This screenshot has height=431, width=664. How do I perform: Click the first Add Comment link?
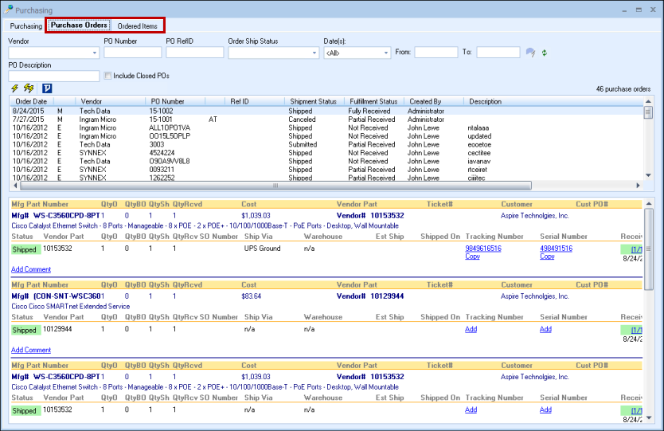[31, 269]
